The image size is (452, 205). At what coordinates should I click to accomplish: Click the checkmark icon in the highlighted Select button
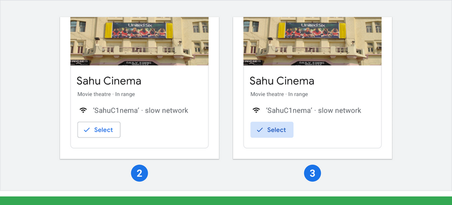(x=260, y=130)
